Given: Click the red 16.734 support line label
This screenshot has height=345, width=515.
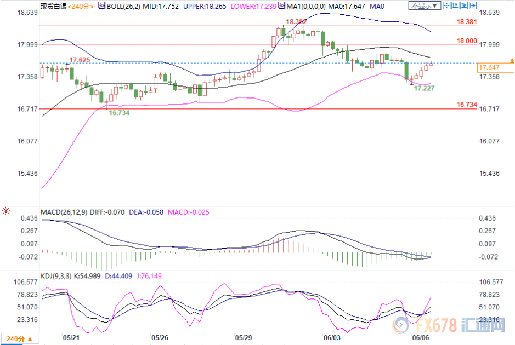Looking at the screenshot, I should [x=466, y=104].
